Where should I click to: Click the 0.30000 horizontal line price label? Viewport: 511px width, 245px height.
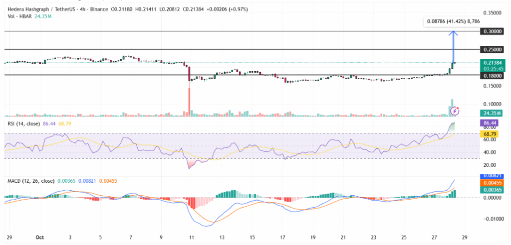point(491,31)
